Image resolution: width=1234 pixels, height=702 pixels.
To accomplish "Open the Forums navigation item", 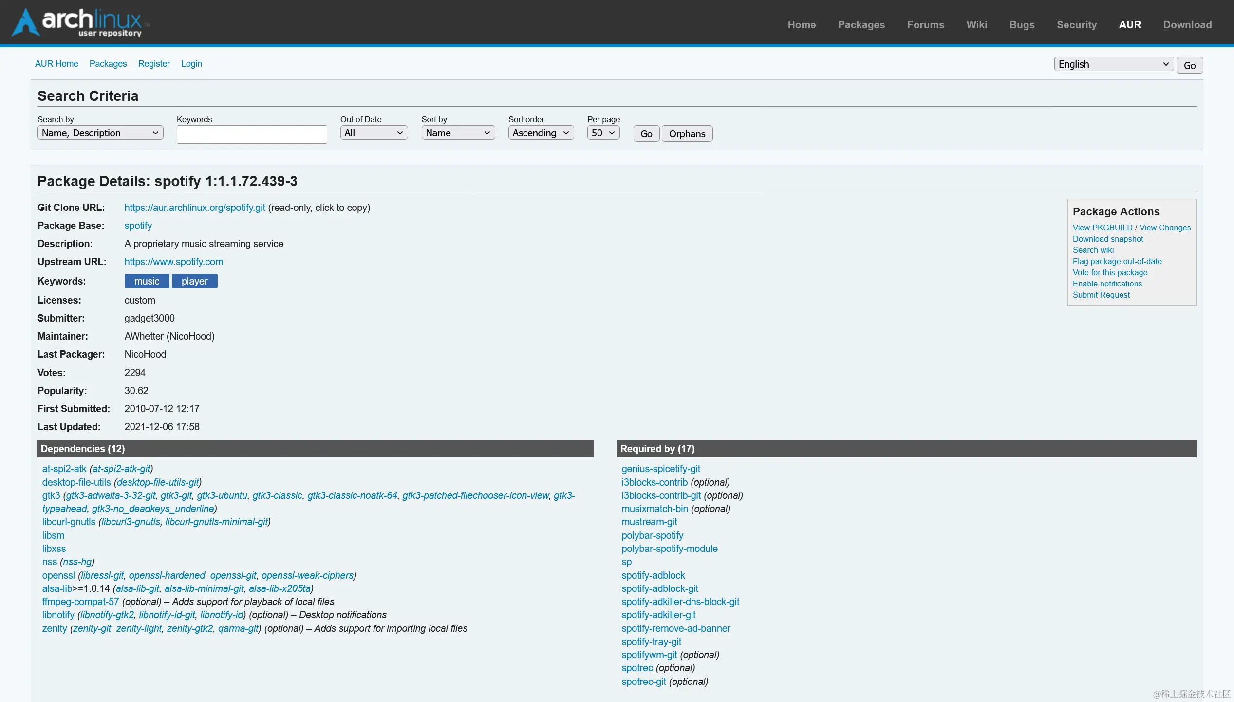I will pyautogui.click(x=925, y=25).
